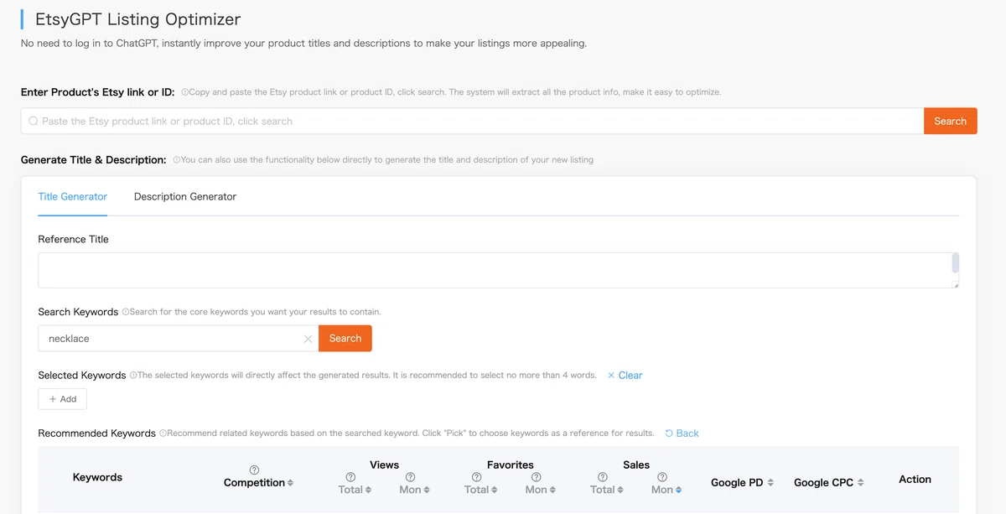Screen dimensions: 1006x514
Task: Click the Keywords column header
Action: (x=97, y=477)
